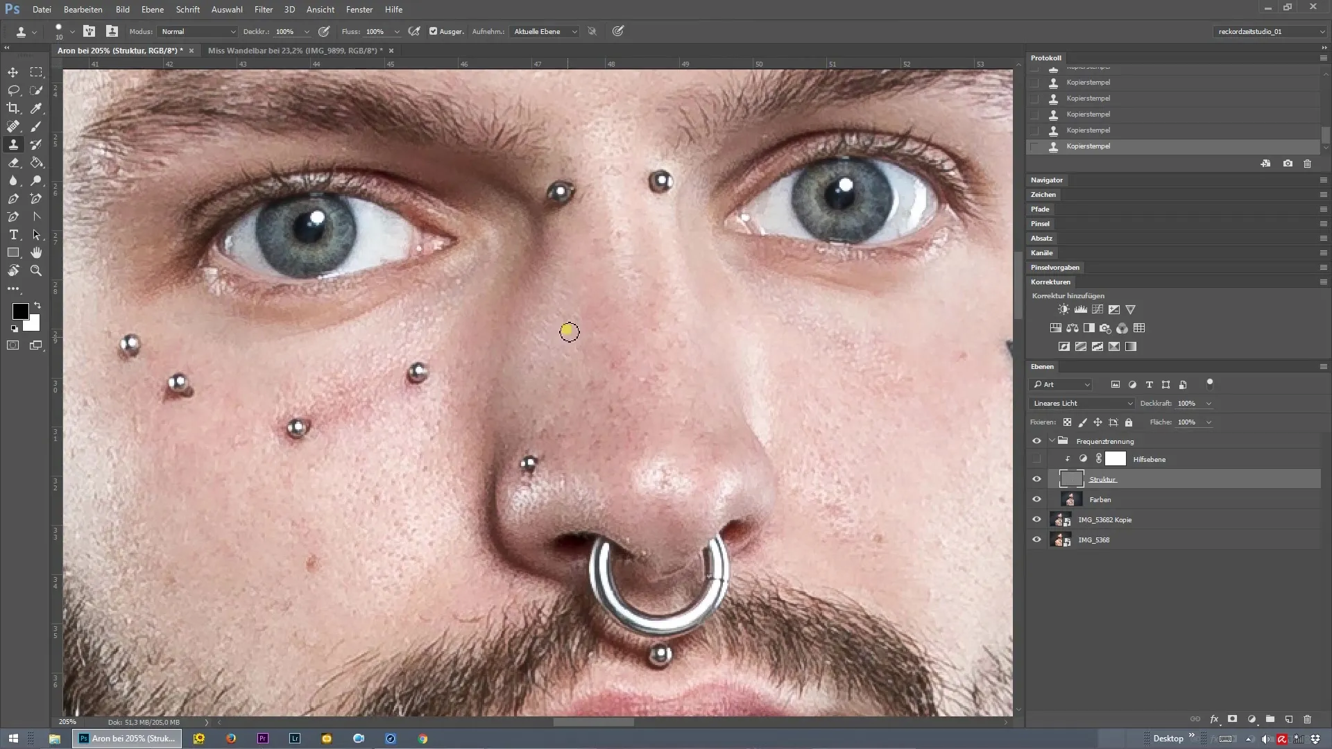1332x749 pixels.
Task: Select the Type tool
Action: 13,234
